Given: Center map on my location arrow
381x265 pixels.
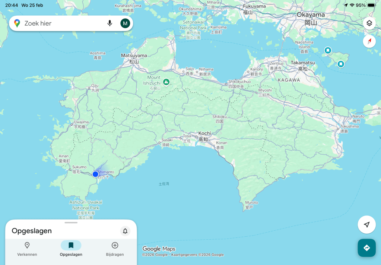Looking at the screenshot, I should (366, 225).
